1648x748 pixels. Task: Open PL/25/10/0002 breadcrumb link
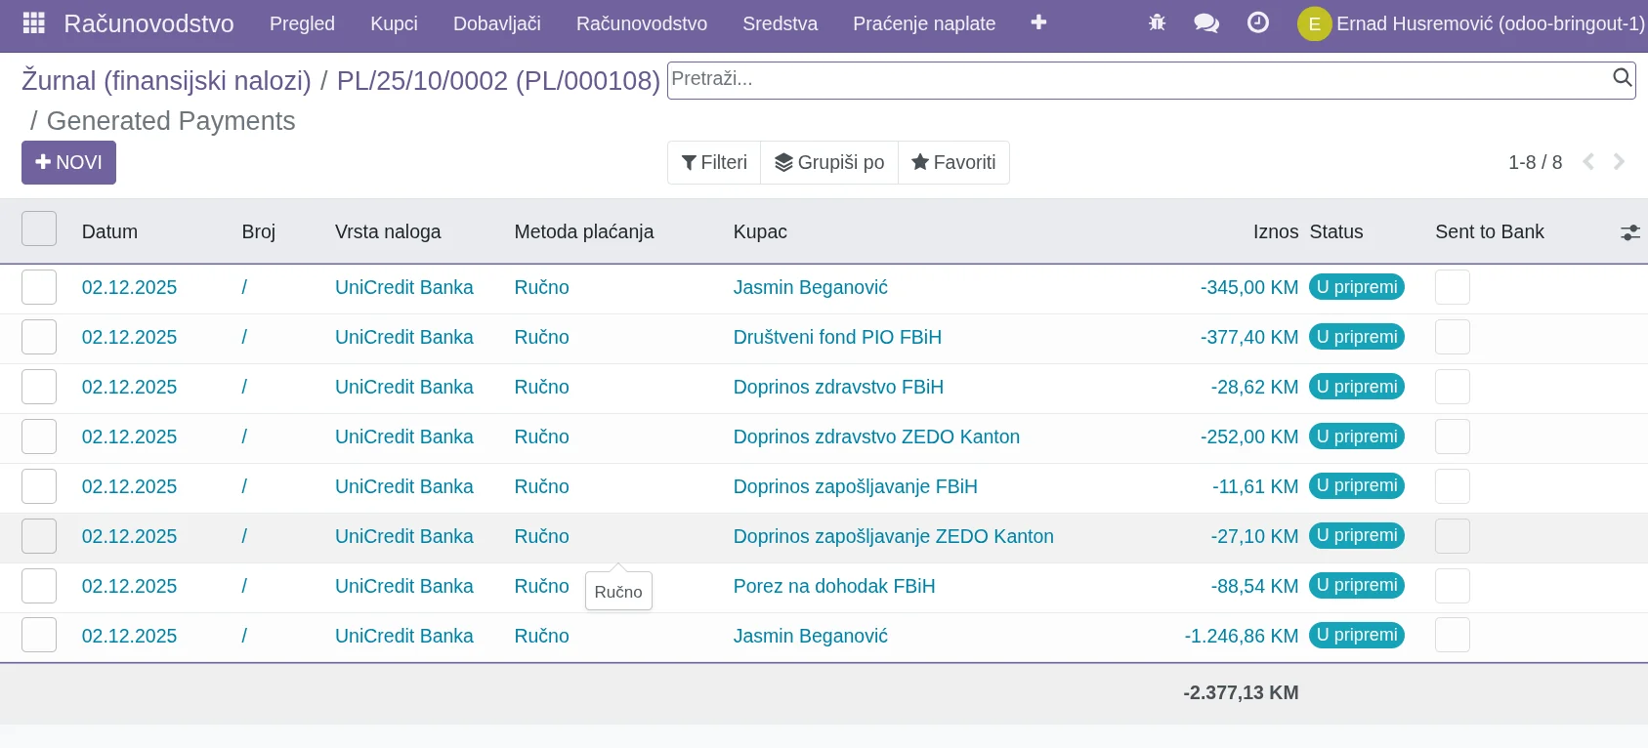[x=498, y=80]
